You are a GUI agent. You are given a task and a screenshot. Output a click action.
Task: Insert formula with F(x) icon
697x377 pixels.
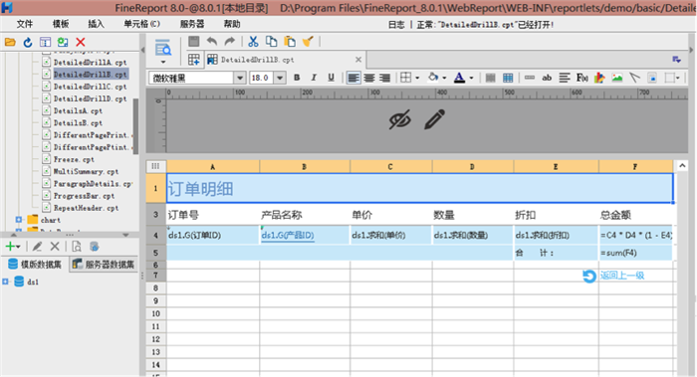[x=581, y=78]
